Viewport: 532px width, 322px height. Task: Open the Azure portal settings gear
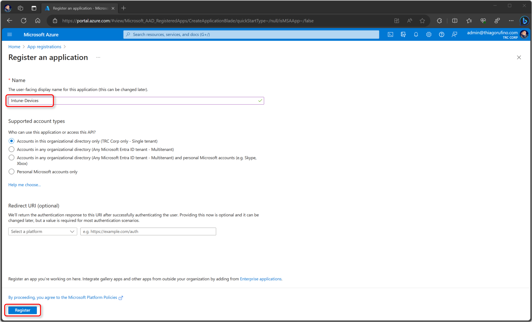click(429, 34)
